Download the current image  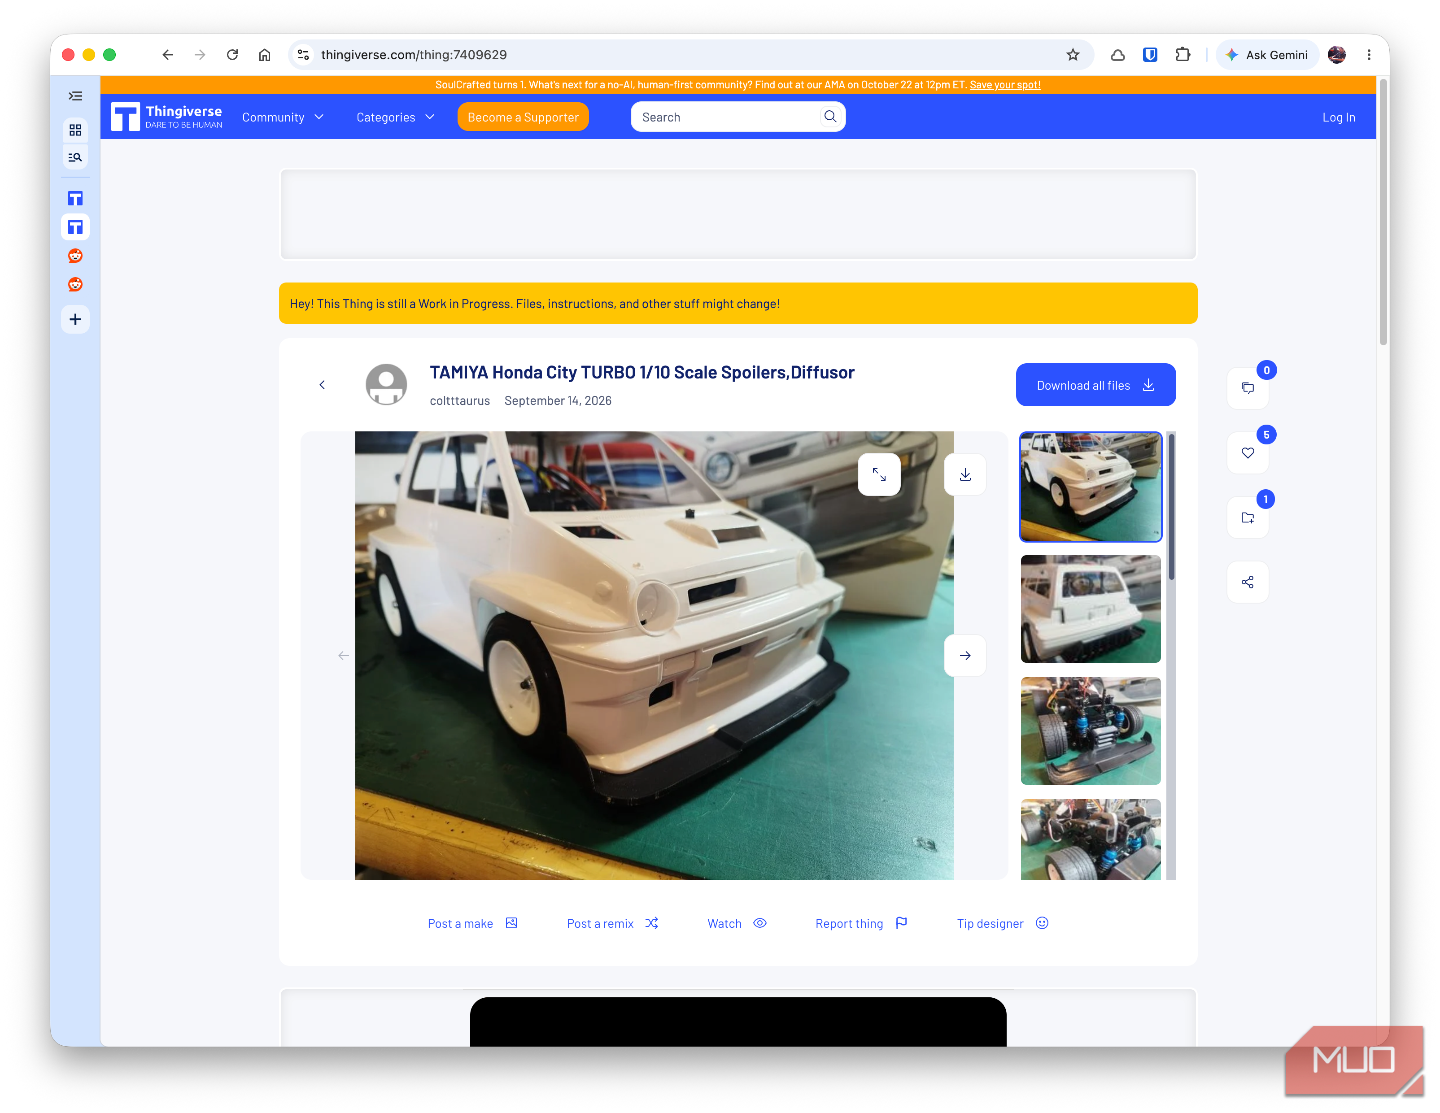[965, 474]
